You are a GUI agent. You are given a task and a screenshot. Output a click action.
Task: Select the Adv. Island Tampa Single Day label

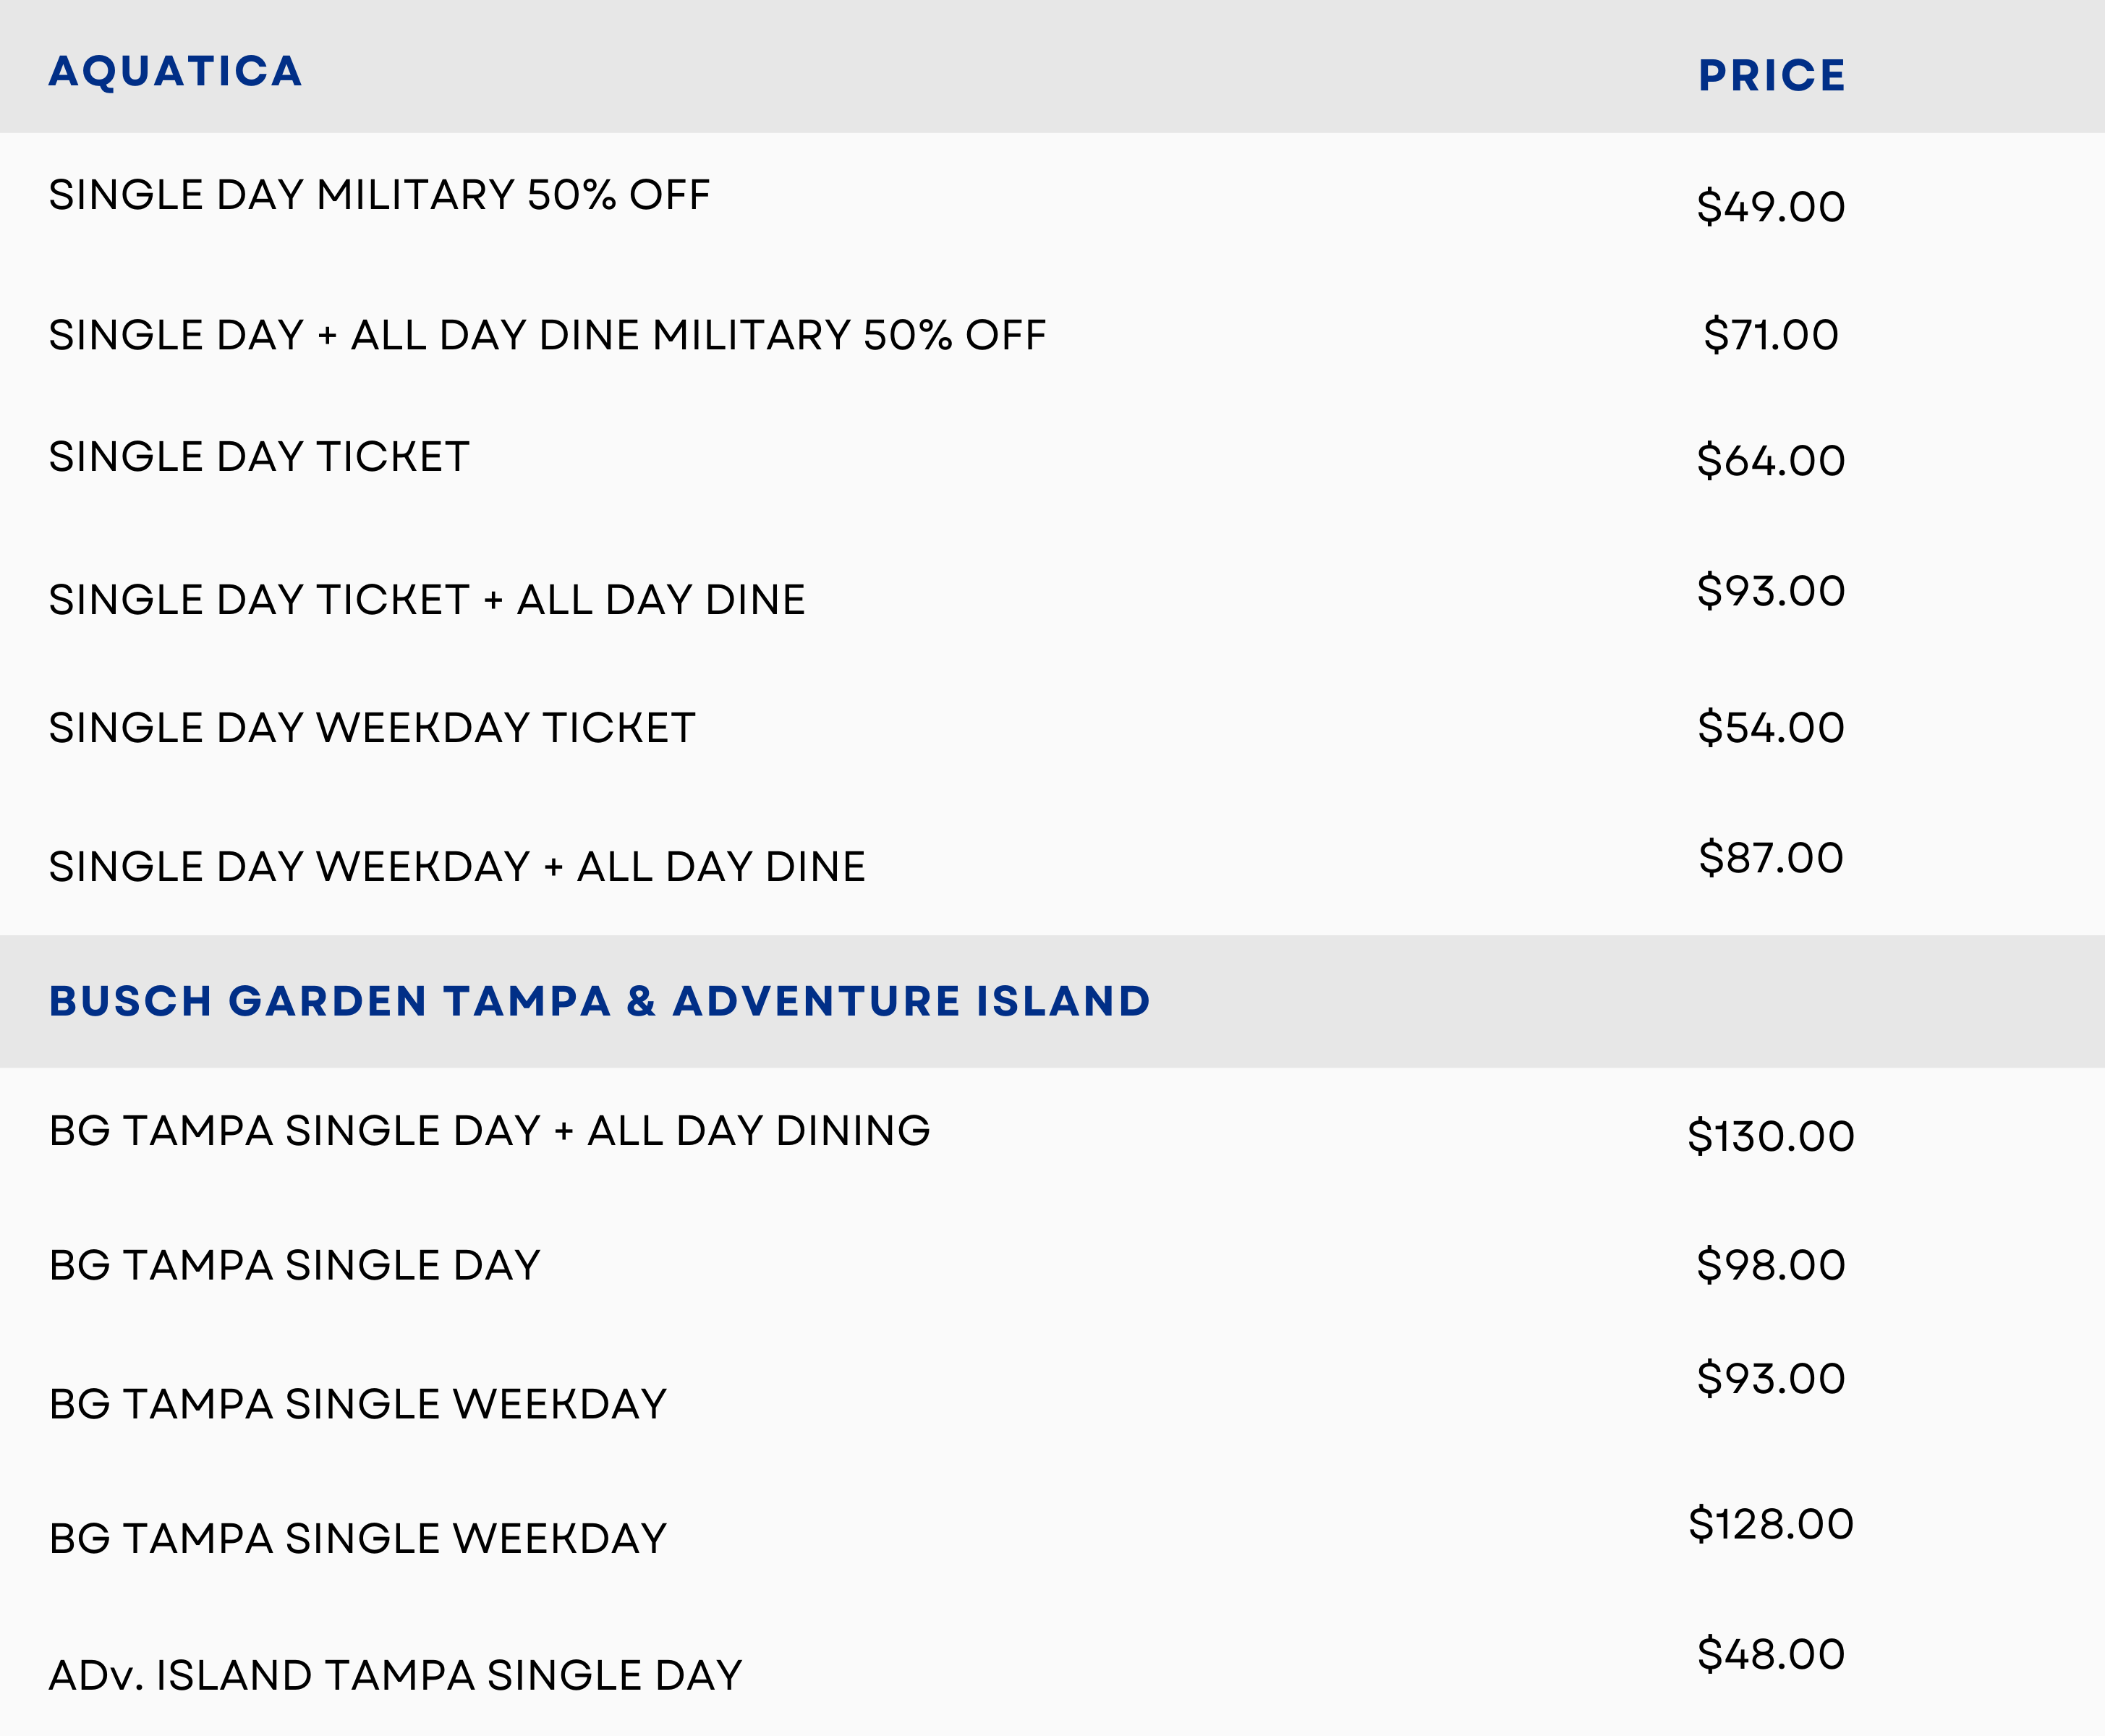[x=395, y=1675]
